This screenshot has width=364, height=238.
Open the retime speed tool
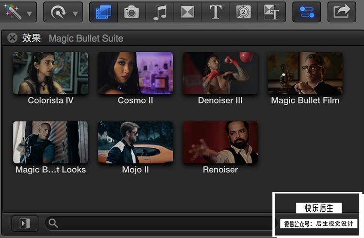coord(58,12)
